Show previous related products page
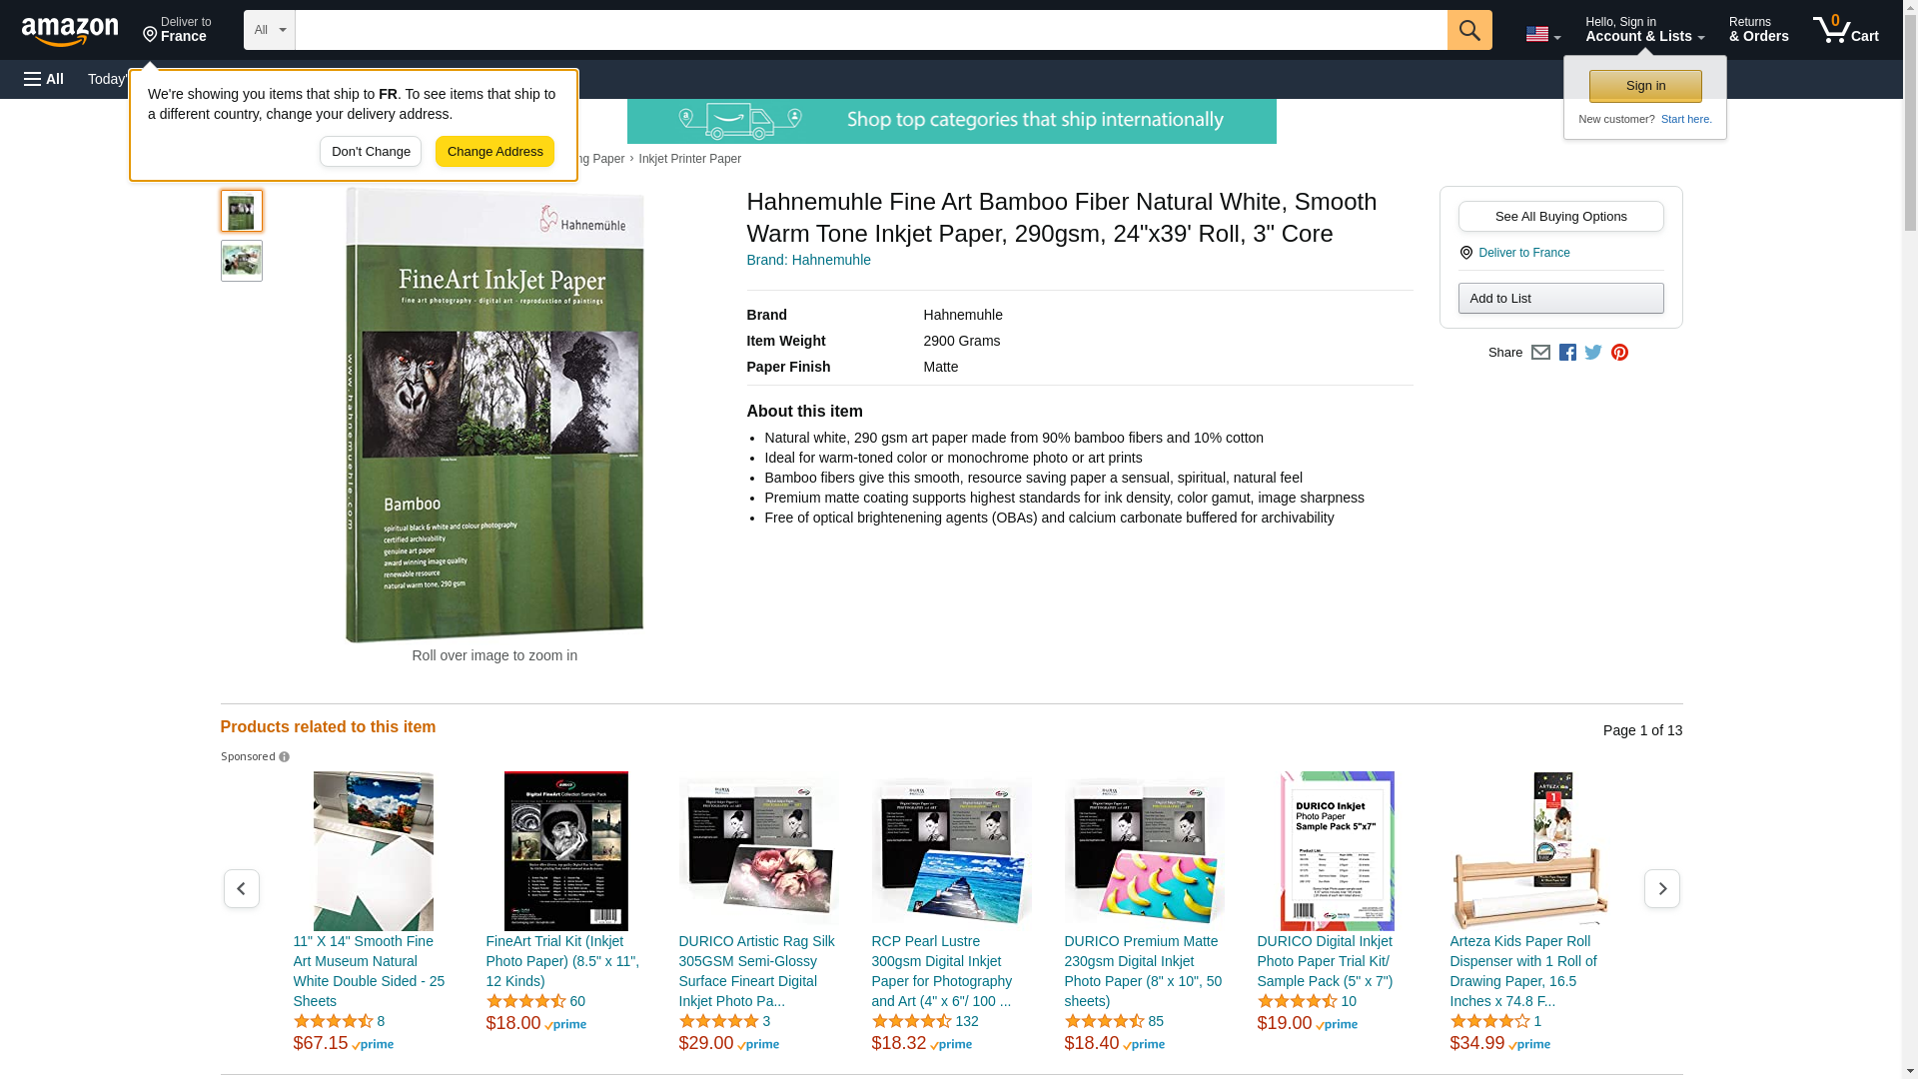 pos(242,888)
